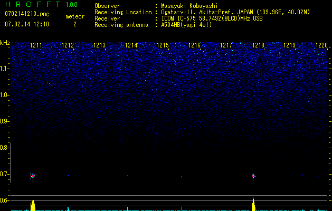
Task: Click the 'Receiving antenna' field label
Action: click(121, 25)
